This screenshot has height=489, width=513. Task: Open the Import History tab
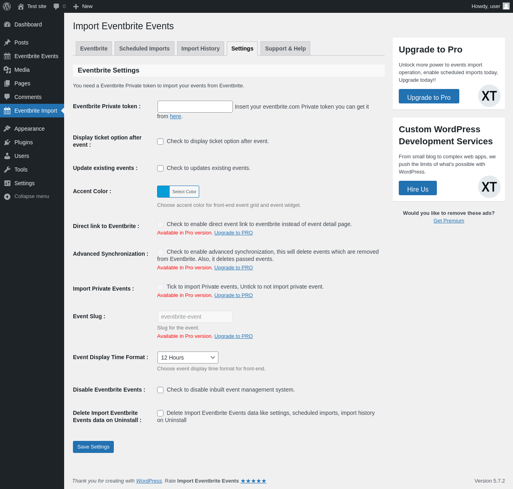200,48
